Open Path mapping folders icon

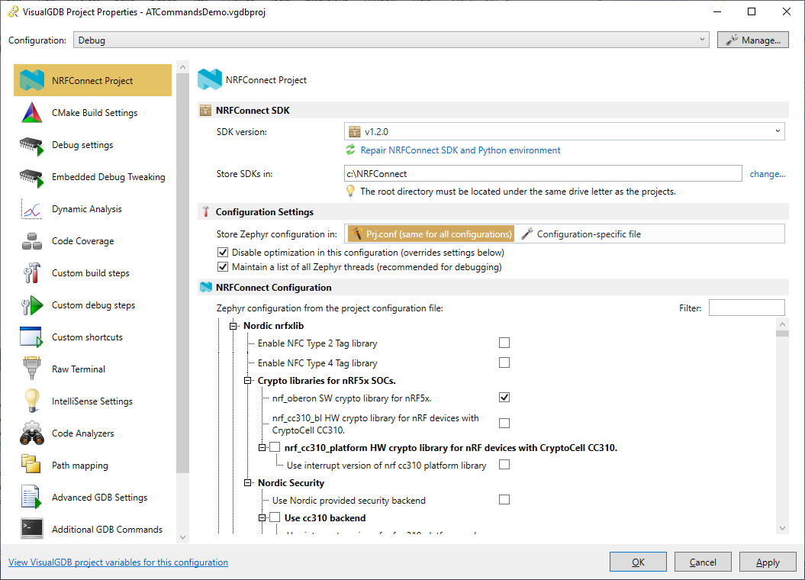[x=31, y=464]
